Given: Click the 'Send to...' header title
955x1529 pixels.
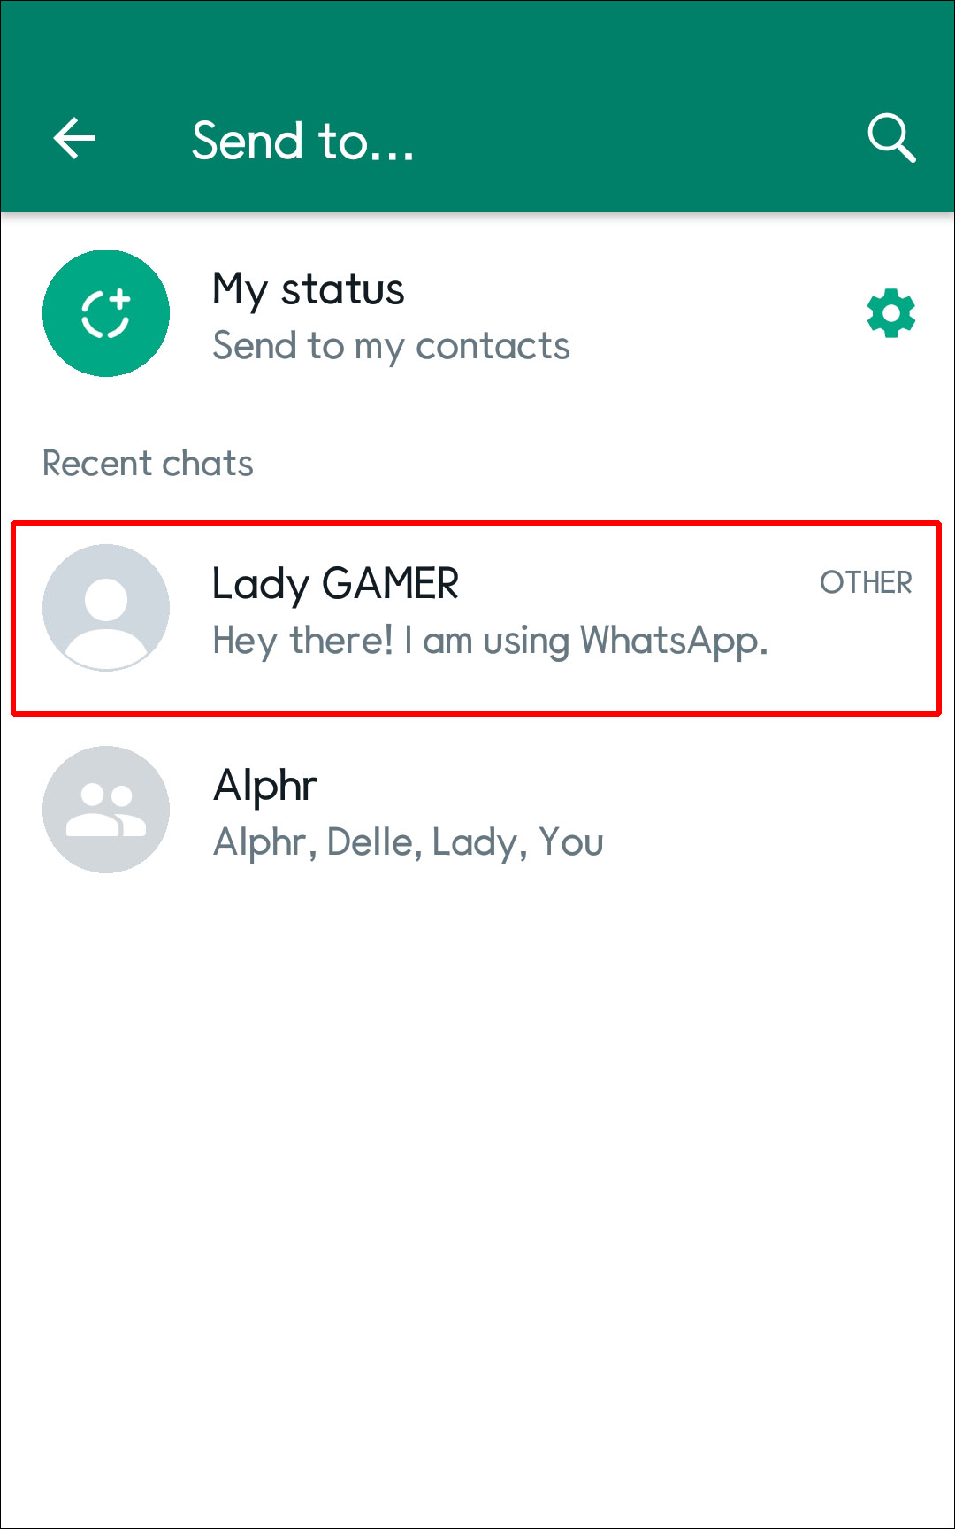Looking at the screenshot, I should pyautogui.click(x=303, y=141).
